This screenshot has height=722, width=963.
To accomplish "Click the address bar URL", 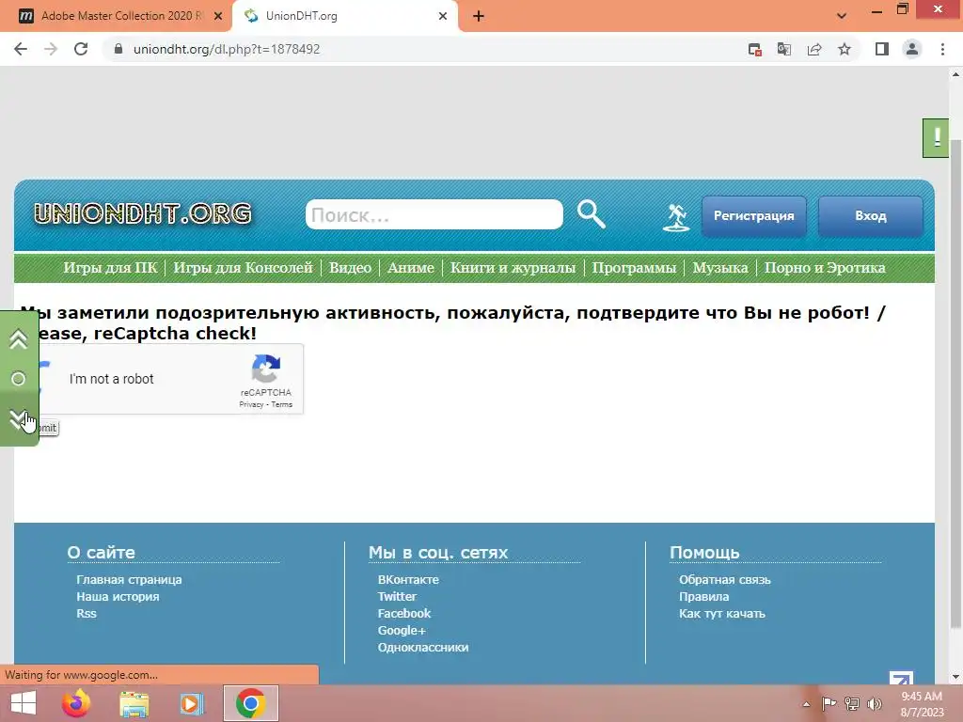I will tap(227, 49).
